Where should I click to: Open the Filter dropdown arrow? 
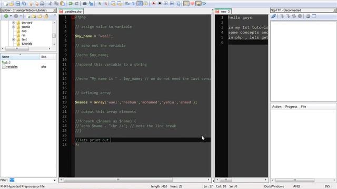54,180
